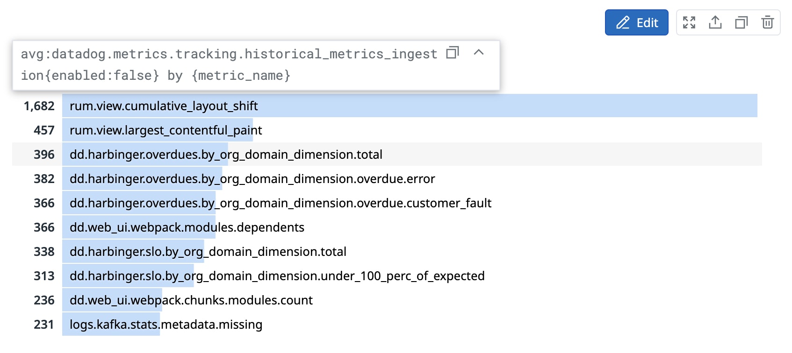
Task: Click the metric query text box
Action: pyautogui.click(x=229, y=65)
